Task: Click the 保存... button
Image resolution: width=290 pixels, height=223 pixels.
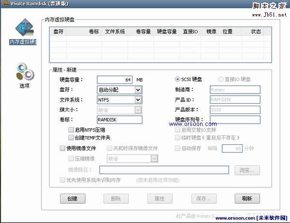Action: (x=204, y=198)
